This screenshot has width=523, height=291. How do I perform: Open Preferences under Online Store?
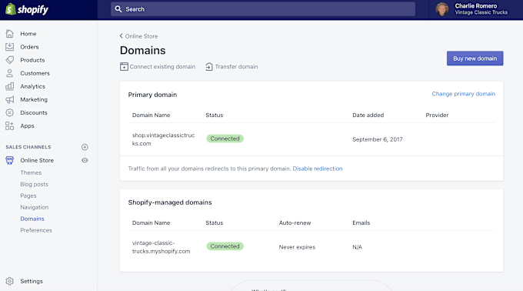click(x=36, y=230)
